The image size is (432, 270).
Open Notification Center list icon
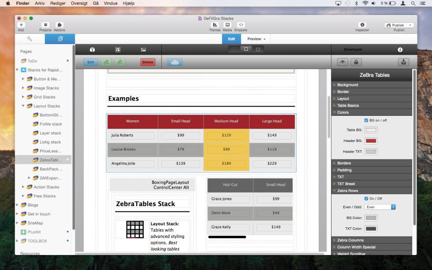[x=422, y=3]
